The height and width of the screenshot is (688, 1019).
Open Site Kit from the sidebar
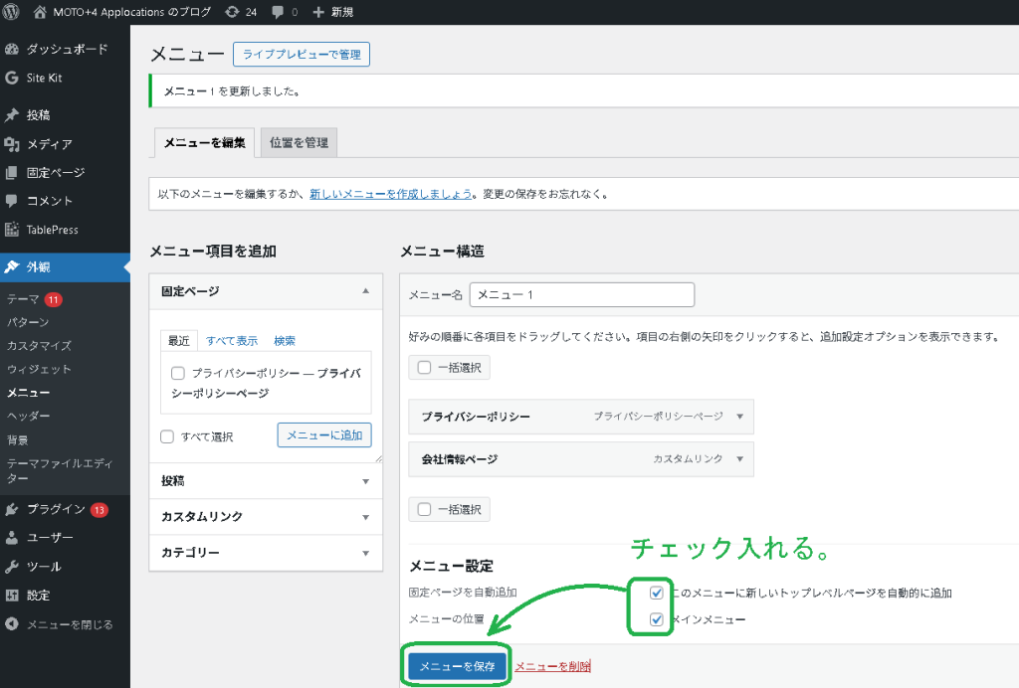pyautogui.click(x=44, y=78)
